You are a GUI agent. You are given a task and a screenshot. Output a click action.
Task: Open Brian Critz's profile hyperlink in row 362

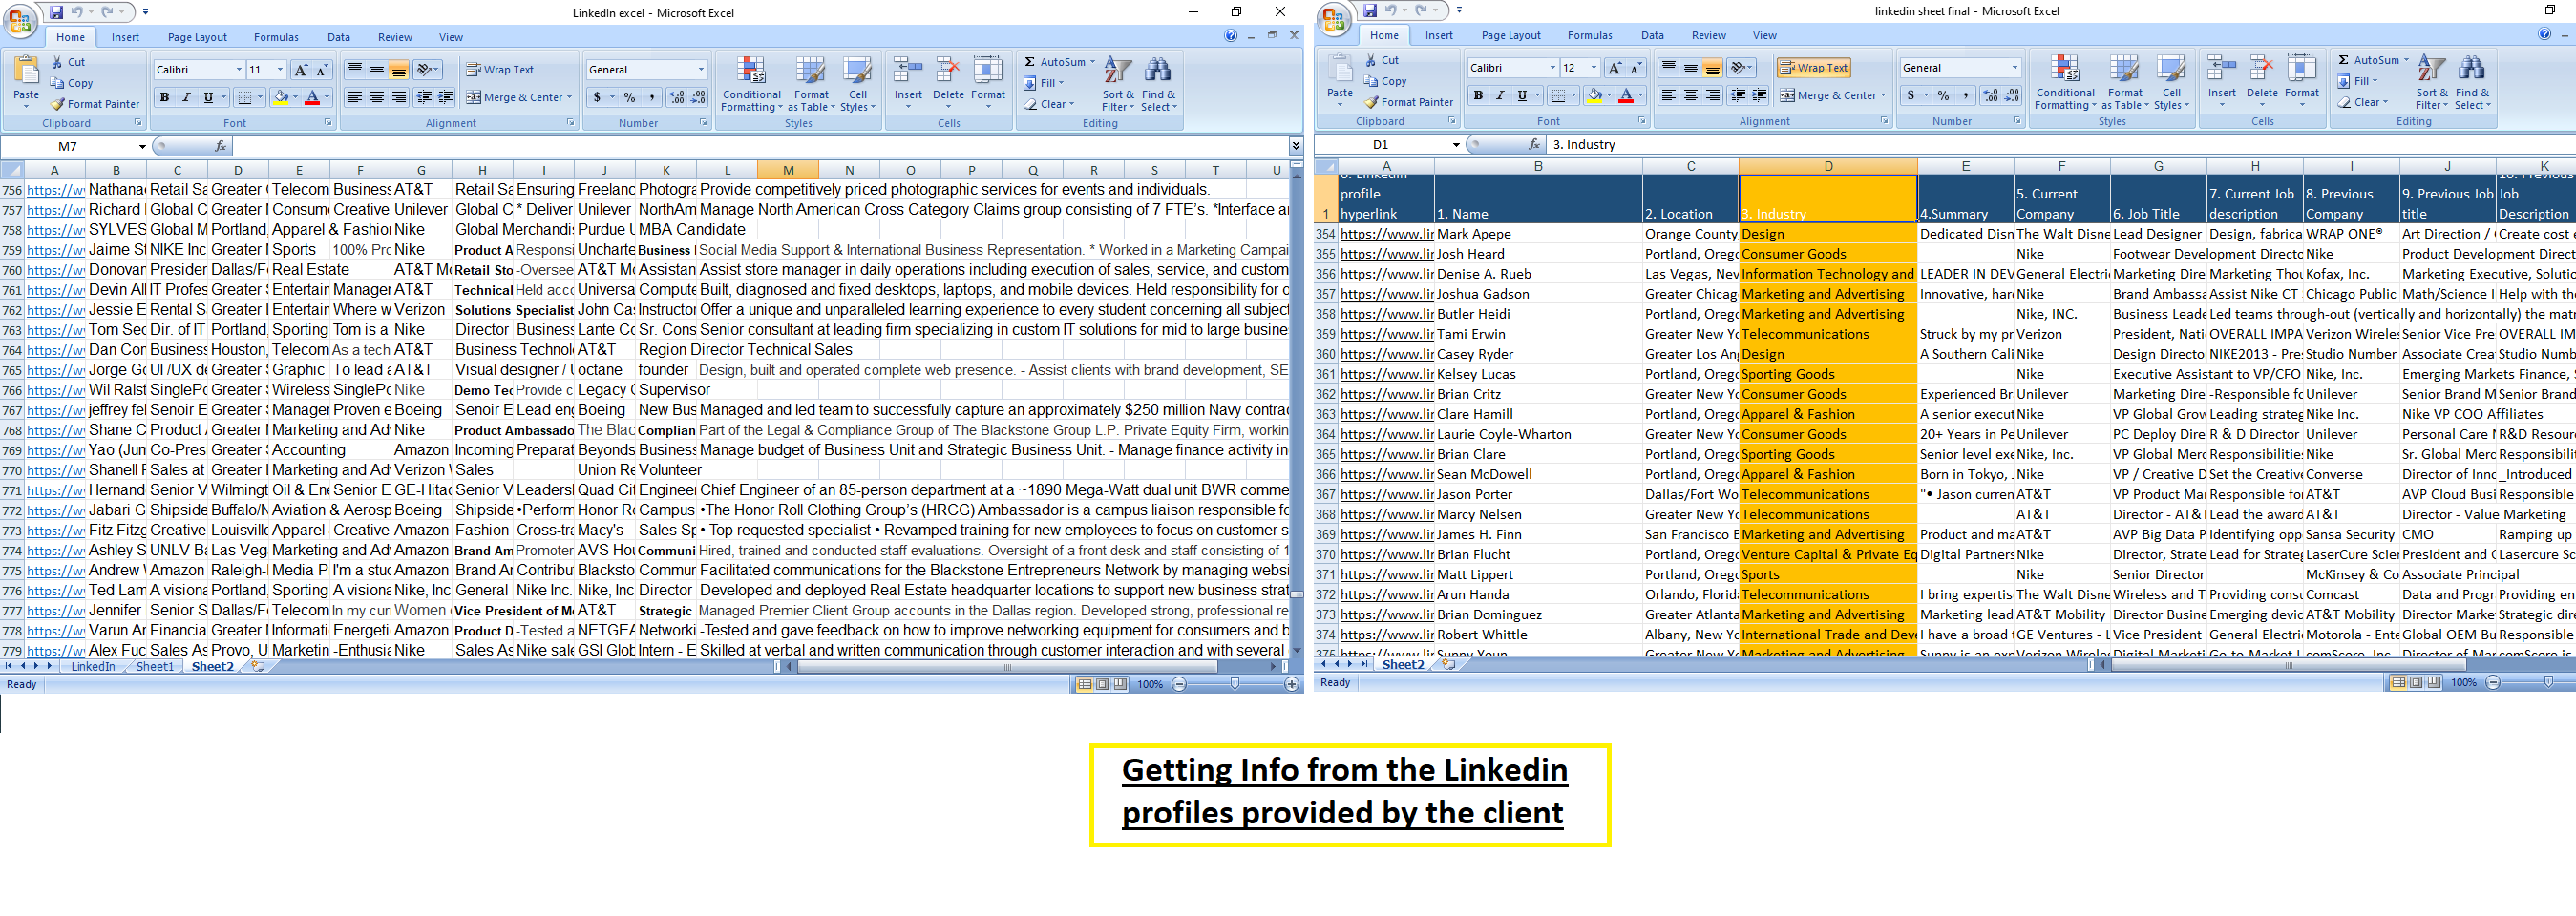tap(1387, 395)
